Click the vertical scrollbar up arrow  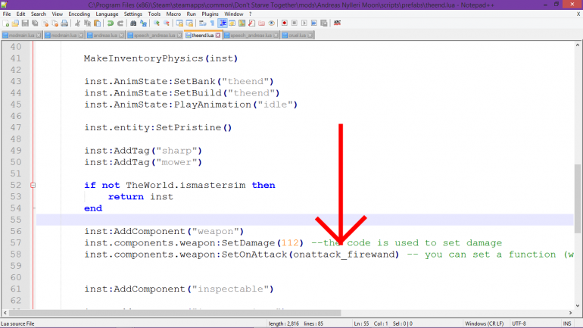pyautogui.click(x=578, y=45)
